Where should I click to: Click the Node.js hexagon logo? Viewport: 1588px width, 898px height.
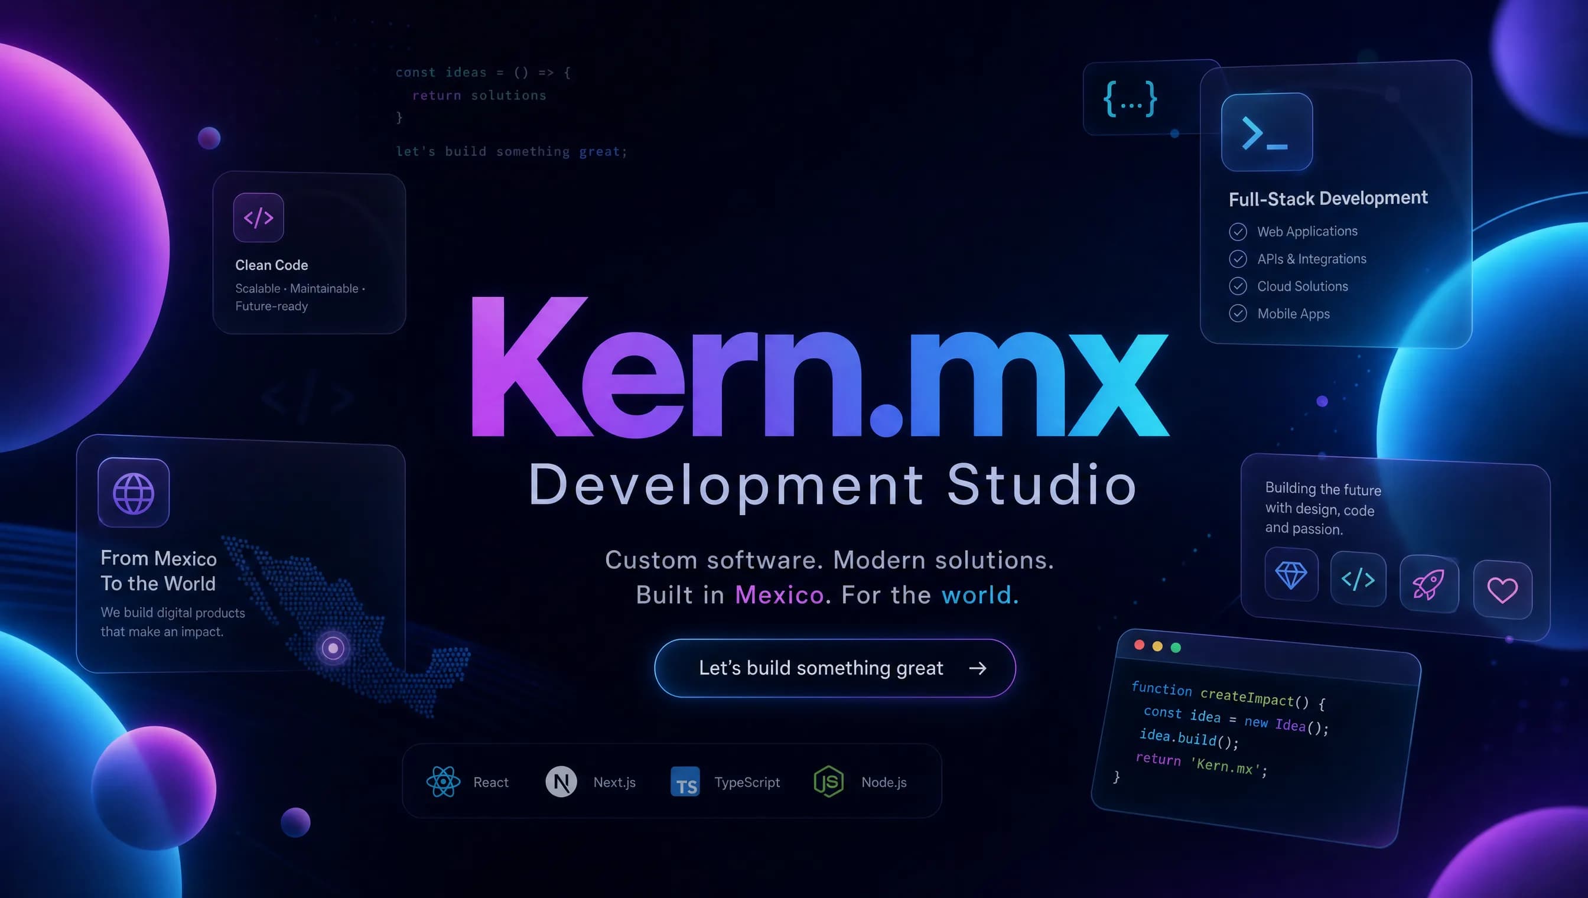click(x=828, y=782)
